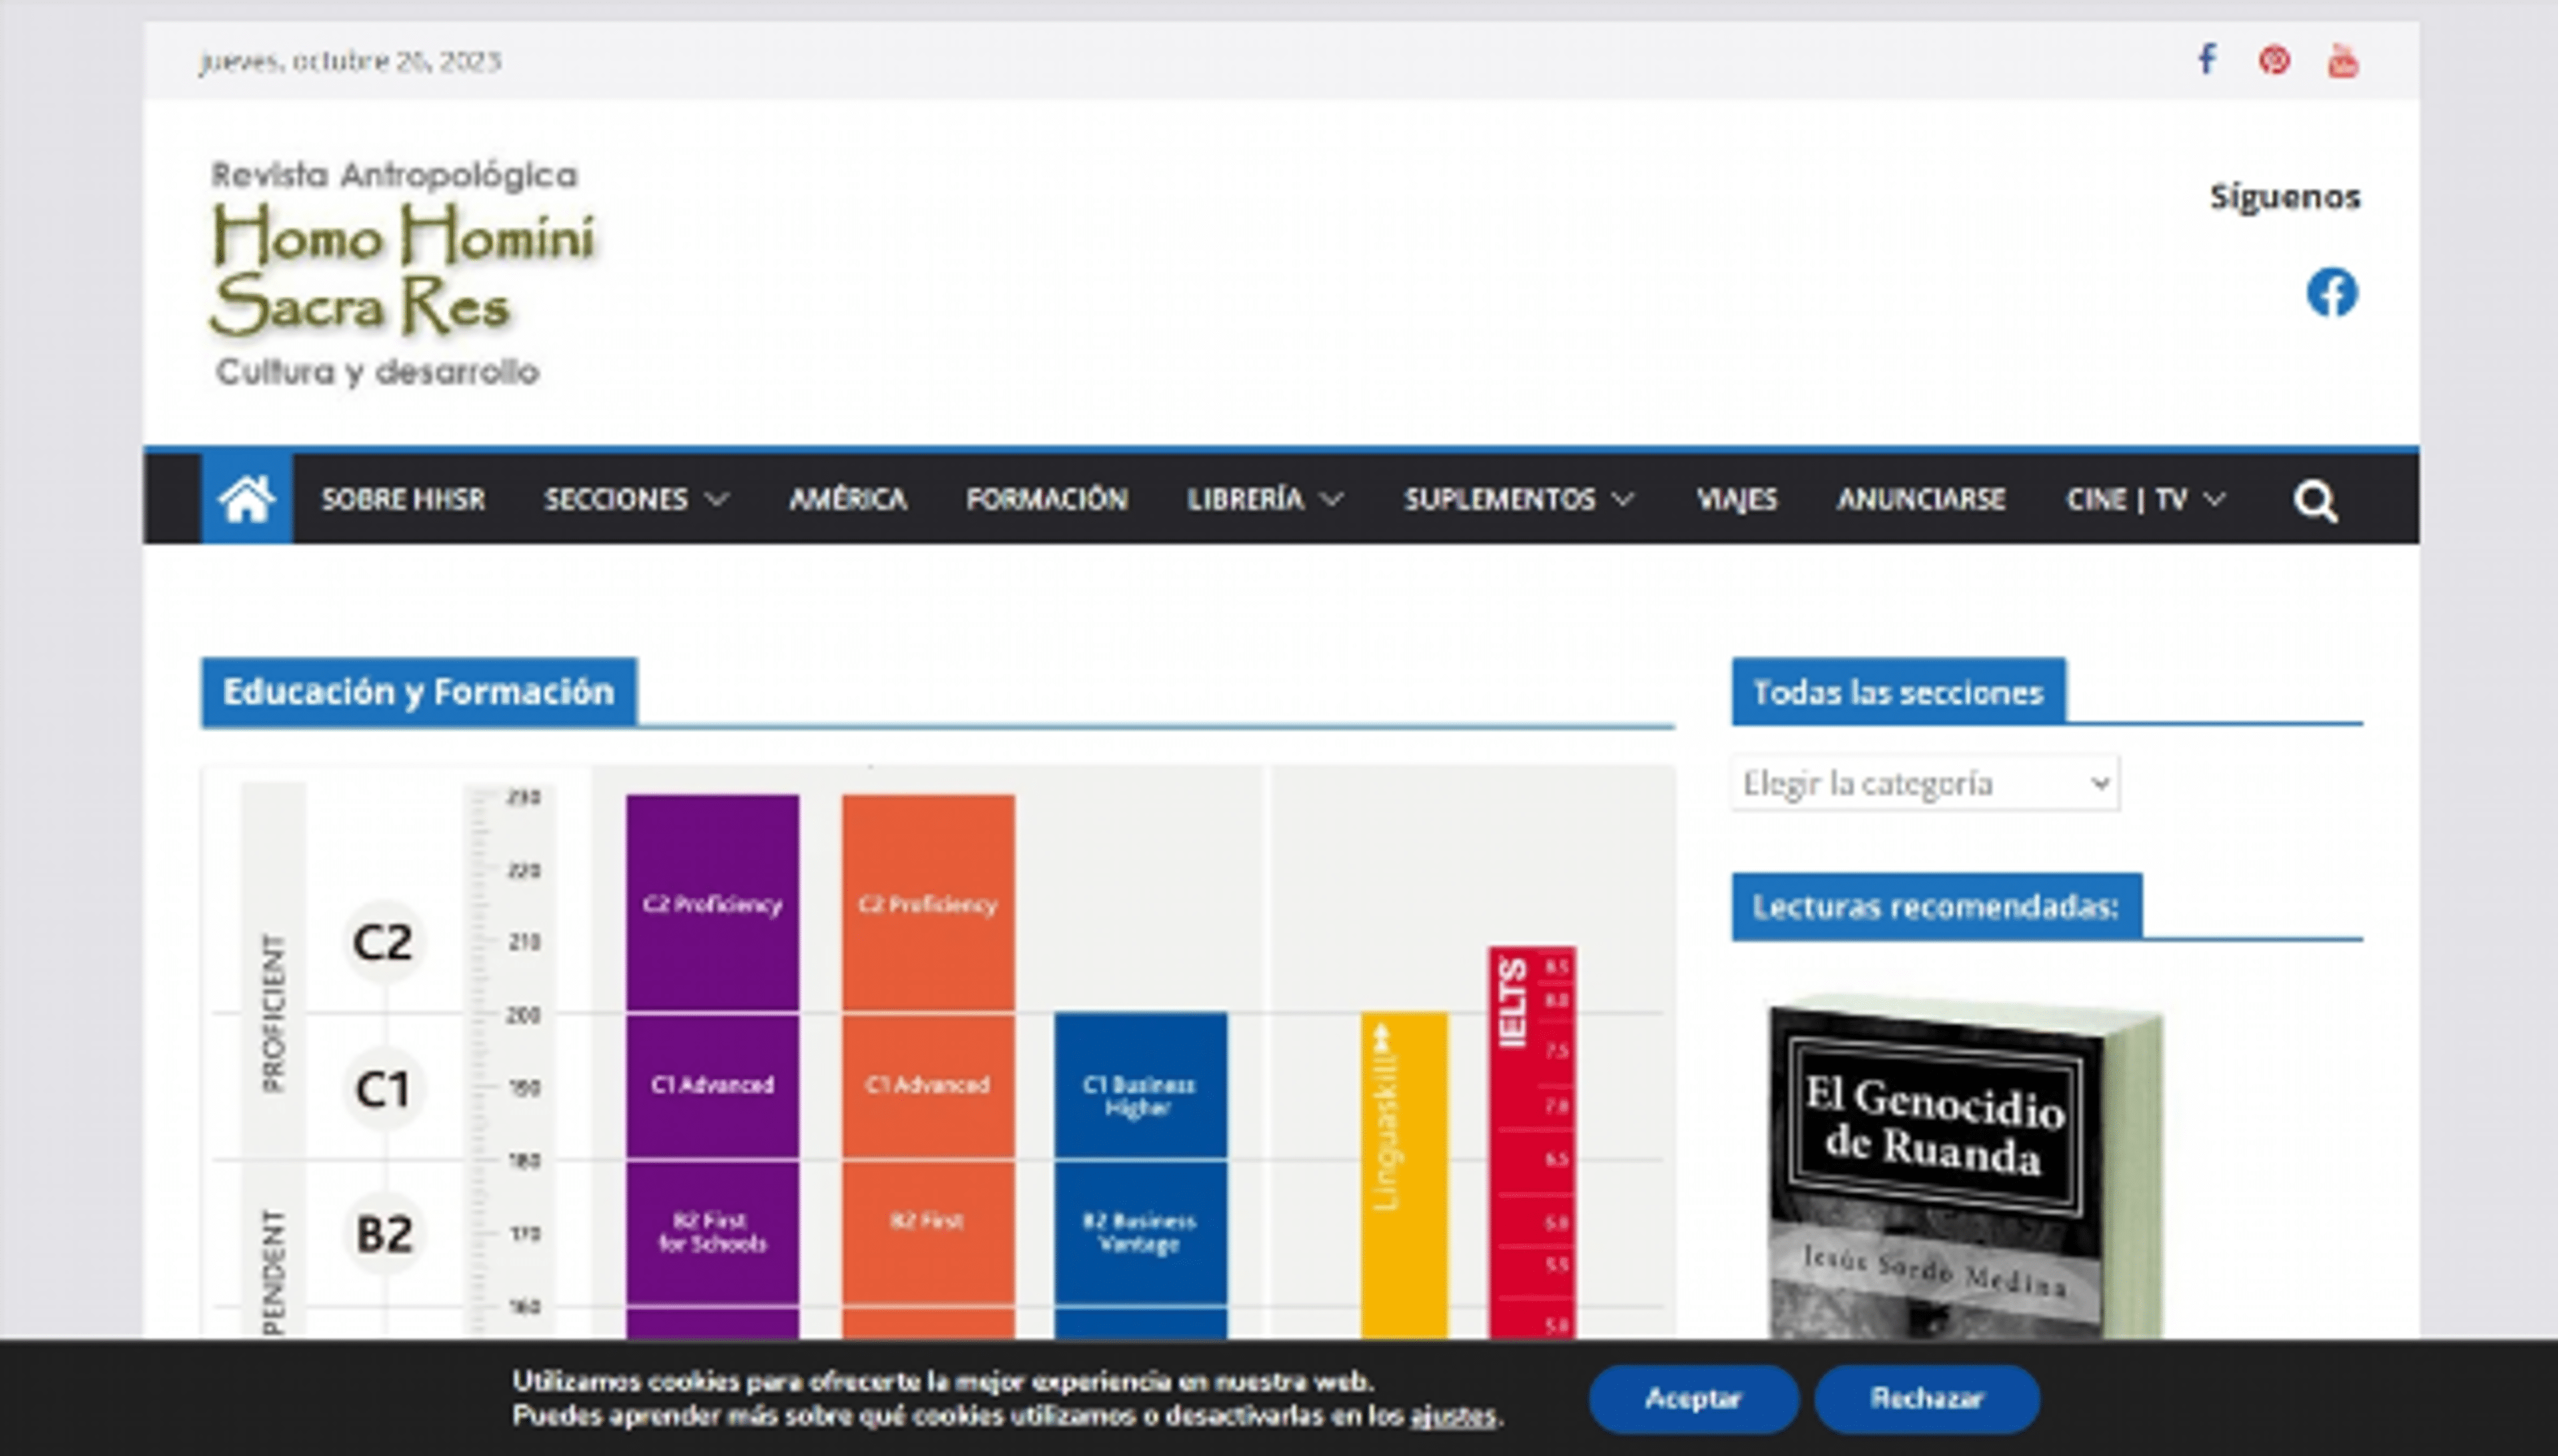Expand the Cine | TV menu chevron
The height and width of the screenshot is (1456, 2558).
[2214, 499]
